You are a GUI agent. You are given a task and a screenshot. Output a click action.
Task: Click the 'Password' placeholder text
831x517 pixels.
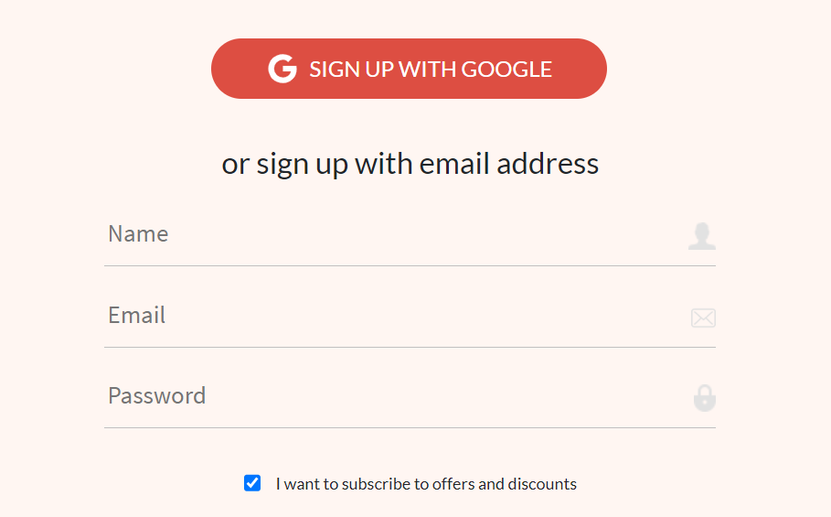[157, 396]
